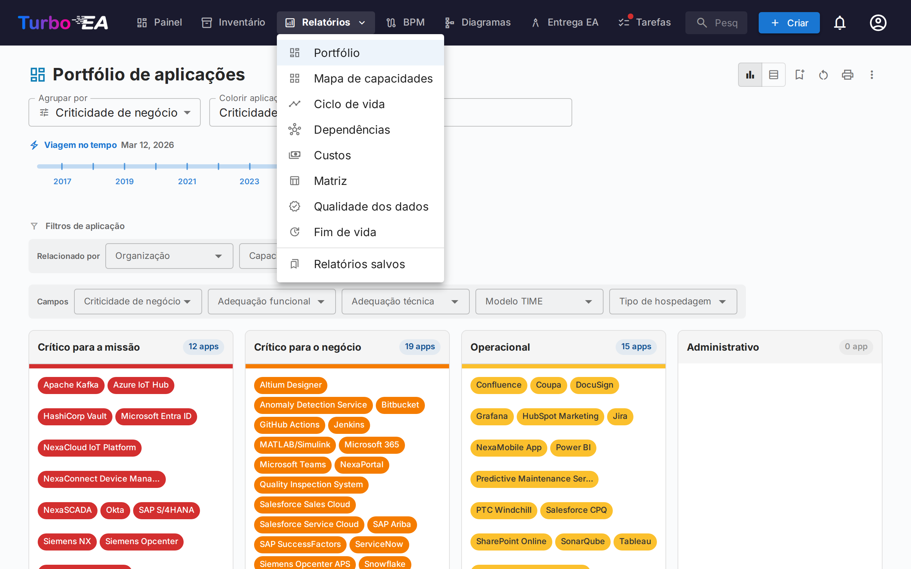Switch to table view of the portfolio
The image size is (911, 569).
click(x=774, y=75)
